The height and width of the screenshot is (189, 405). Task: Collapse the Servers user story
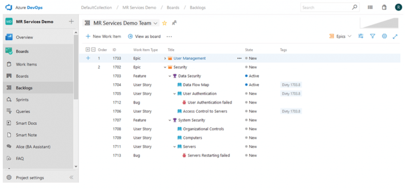click(174, 146)
